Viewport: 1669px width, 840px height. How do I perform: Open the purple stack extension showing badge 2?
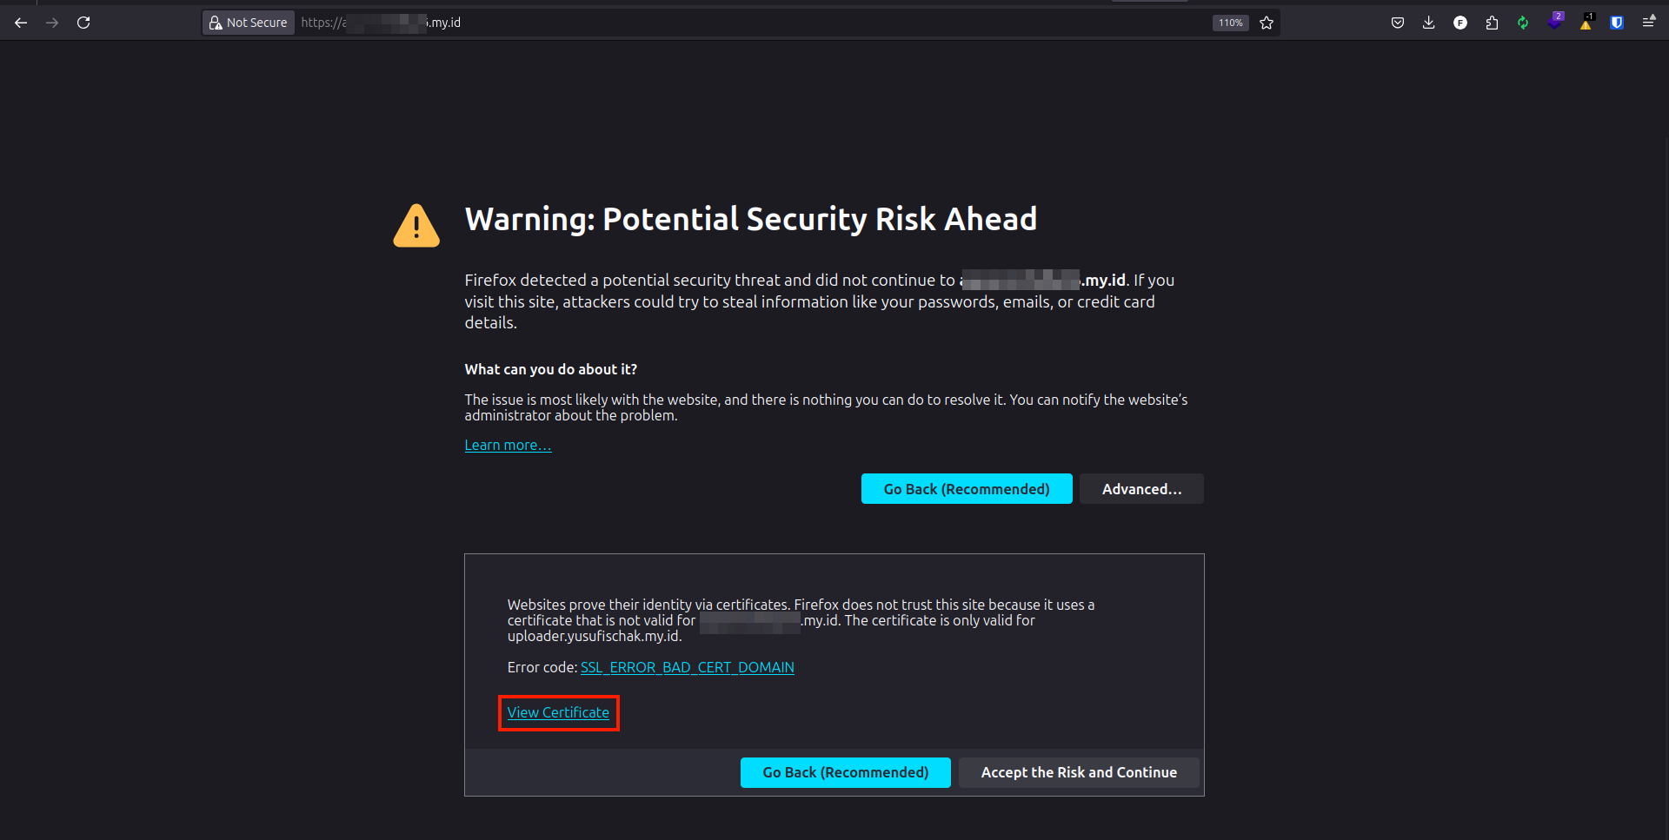click(x=1554, y=23)
